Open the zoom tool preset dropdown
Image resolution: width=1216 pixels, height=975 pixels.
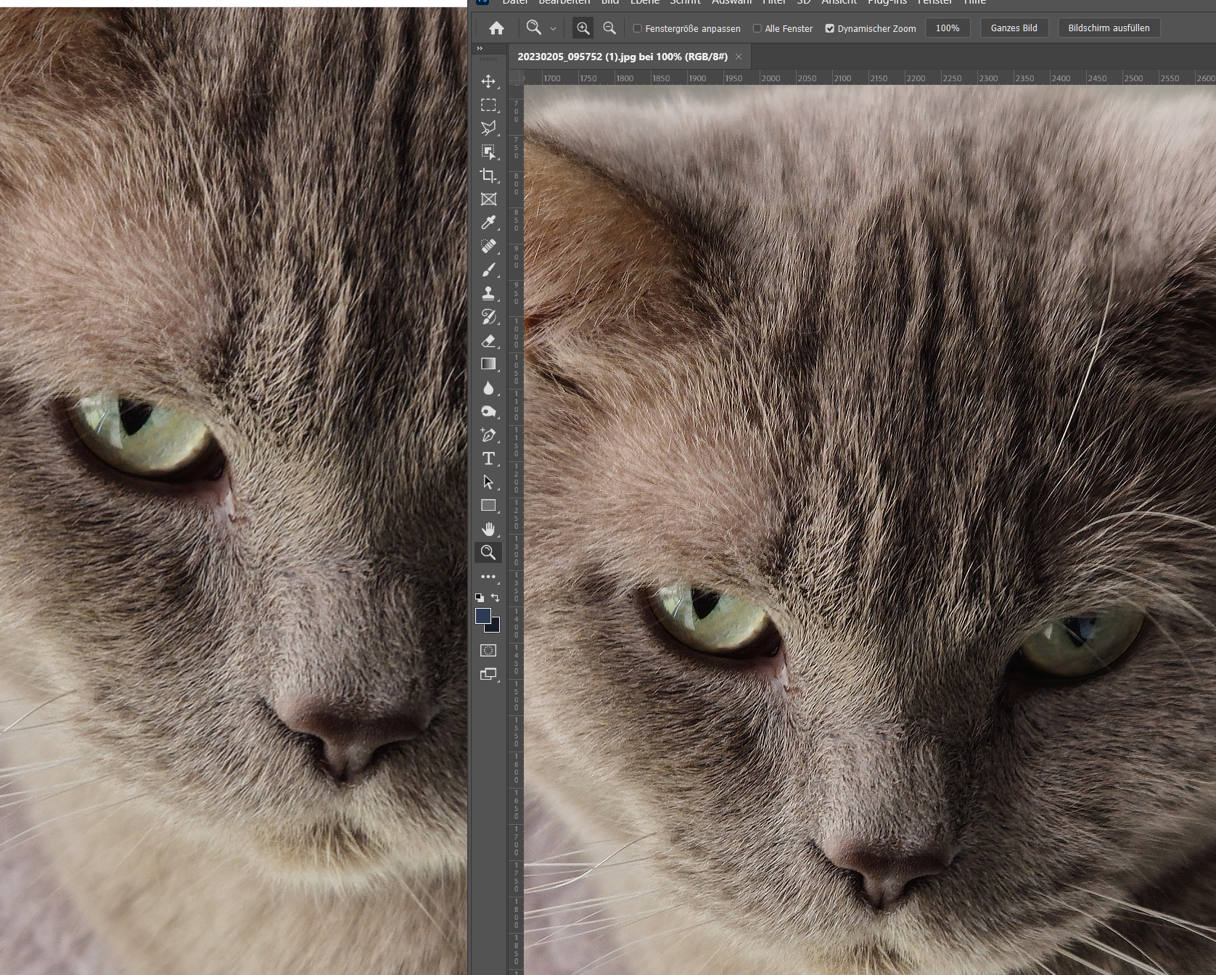[553, 28]
